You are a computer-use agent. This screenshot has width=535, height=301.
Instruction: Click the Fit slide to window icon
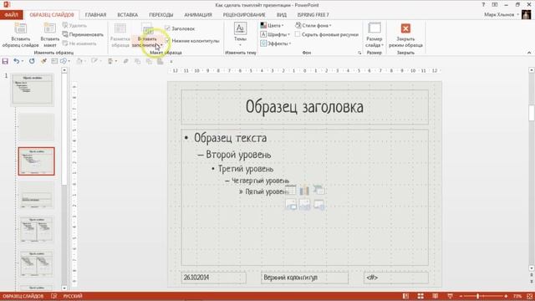tap(530, 296)
